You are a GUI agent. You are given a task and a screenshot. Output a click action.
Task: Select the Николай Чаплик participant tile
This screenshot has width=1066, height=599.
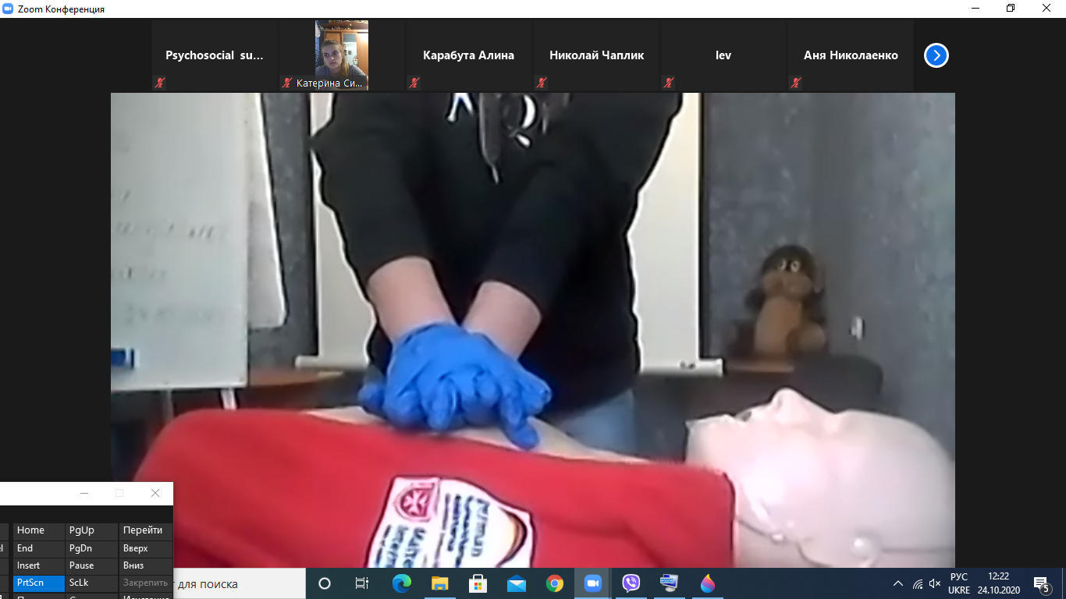(596, 55)
